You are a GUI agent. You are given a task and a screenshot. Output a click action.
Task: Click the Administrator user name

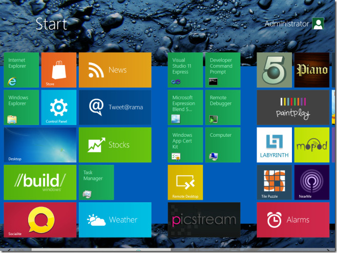tap(287, 24)
